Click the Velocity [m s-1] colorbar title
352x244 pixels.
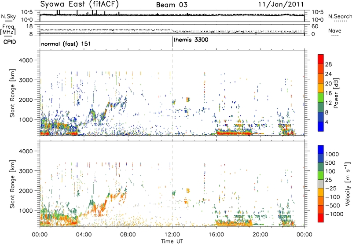[348, 184]
